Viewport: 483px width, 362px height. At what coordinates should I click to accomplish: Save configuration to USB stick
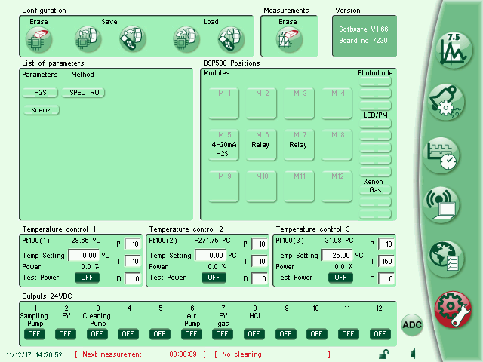tap(131, 38)
